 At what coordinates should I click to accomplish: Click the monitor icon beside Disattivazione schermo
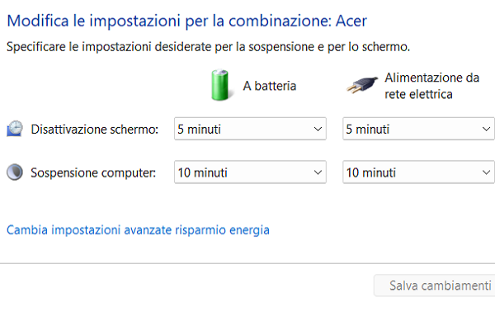click(x=15, y=129)
